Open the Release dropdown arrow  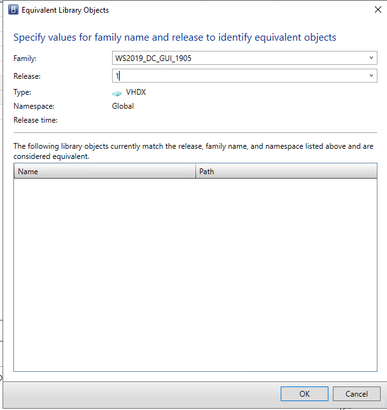click(371, 76)
